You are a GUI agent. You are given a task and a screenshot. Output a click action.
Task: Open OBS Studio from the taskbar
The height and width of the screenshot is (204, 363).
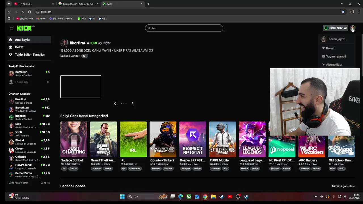(238, 197)
